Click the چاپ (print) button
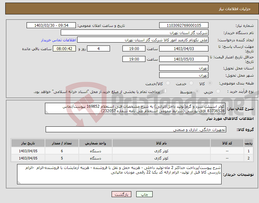The height and width of the screenshot is (203, 259). pyautogui.click(x=144, y=194)
